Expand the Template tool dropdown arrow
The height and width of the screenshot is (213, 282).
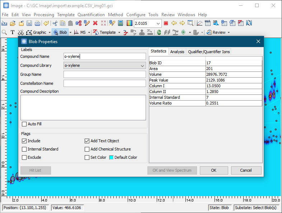tap(119, 32)
